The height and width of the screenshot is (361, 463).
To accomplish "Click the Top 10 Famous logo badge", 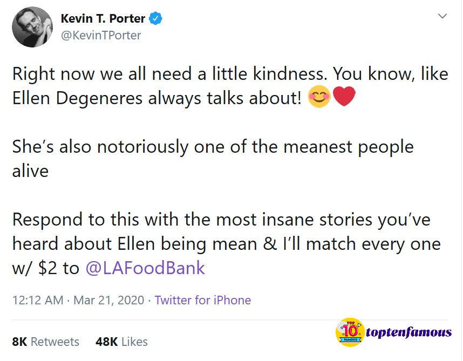I will pyautogui.click(x=350, y=332).
